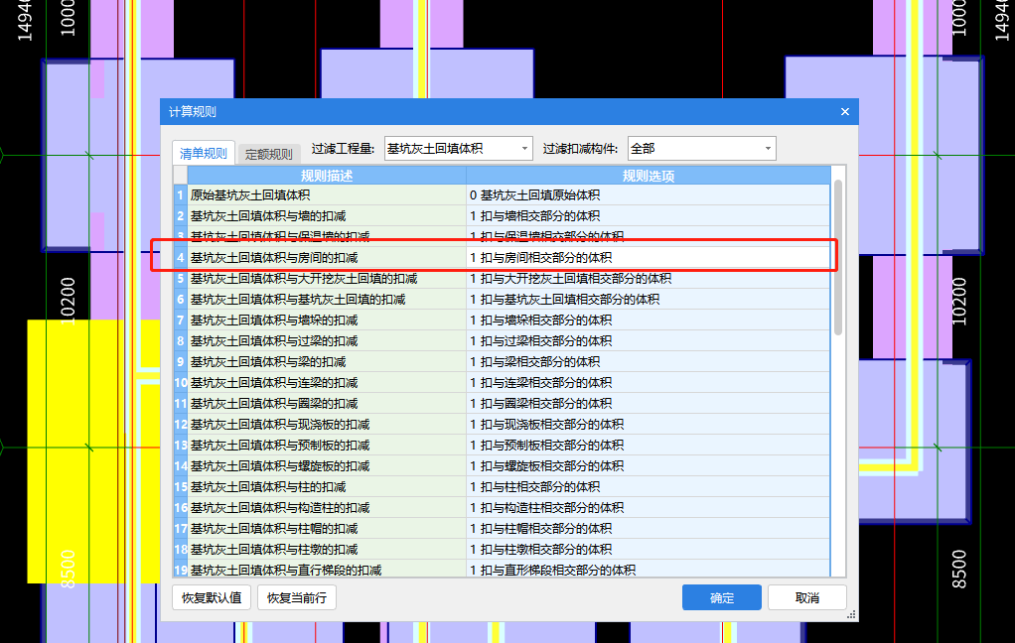The height and width of the screenshot is (643, 1015).
Task: Click row number 1 cell
Action: pos(181,195)
